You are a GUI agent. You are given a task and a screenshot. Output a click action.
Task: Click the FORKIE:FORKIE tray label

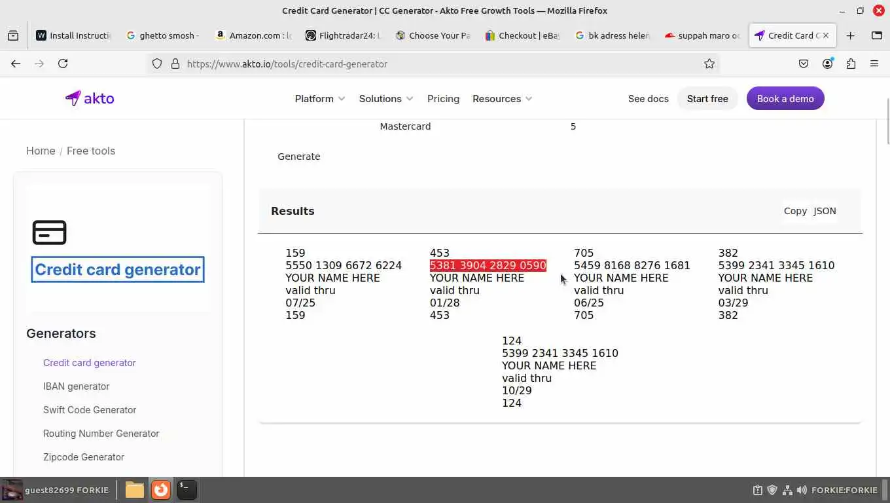coord(844,490)
